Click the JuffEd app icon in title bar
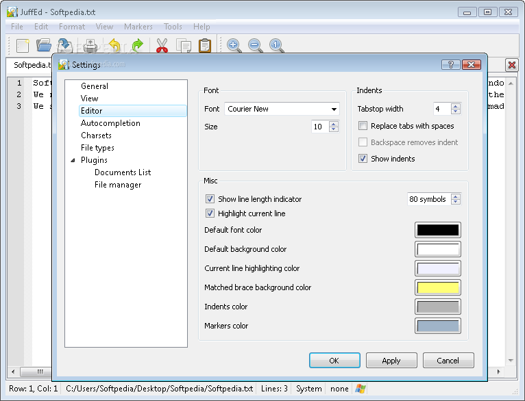 12,12
